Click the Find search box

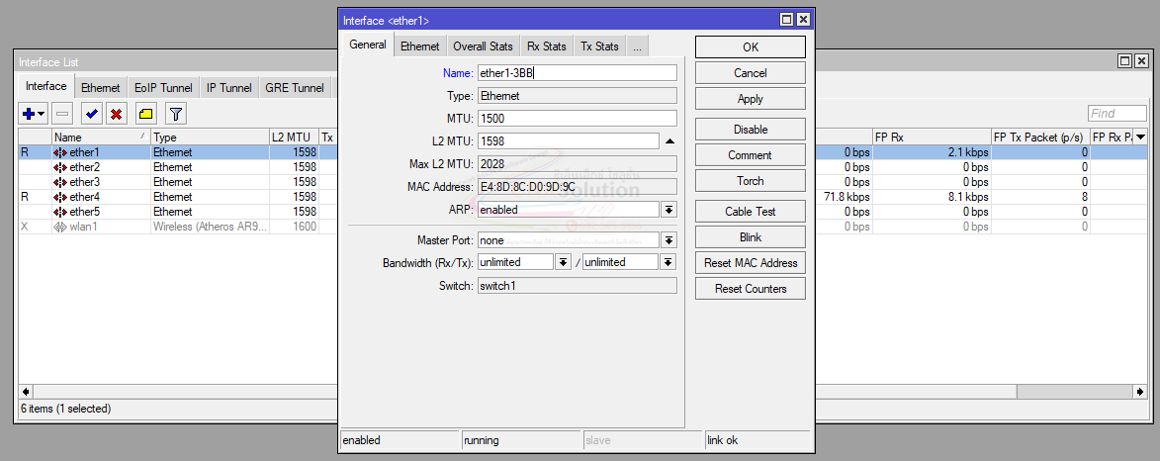pyautogui.click(x=1117, y=113)
